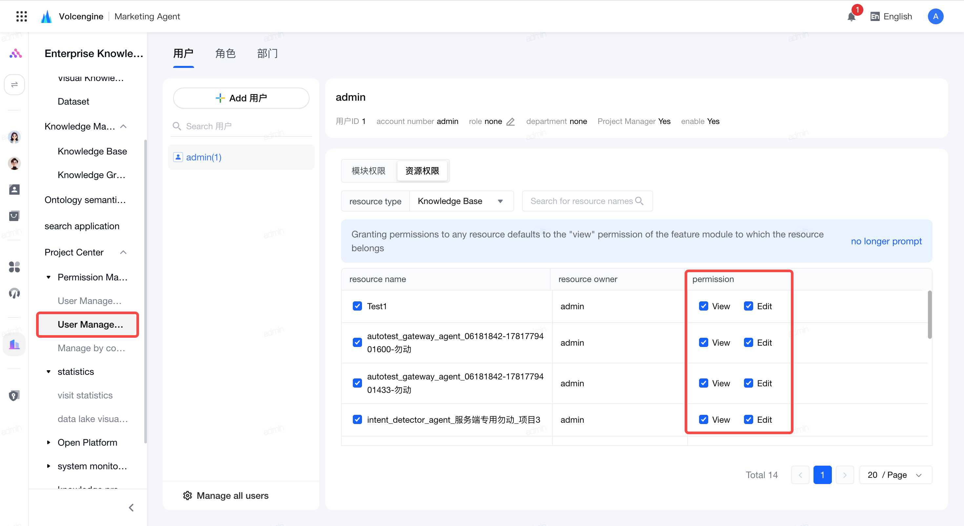The image size is (964, 526).
Task: Click the pencil icon to edit role
Action: coord(511,122)
